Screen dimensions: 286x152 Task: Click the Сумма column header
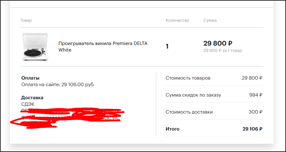click(x=210, y=21)
